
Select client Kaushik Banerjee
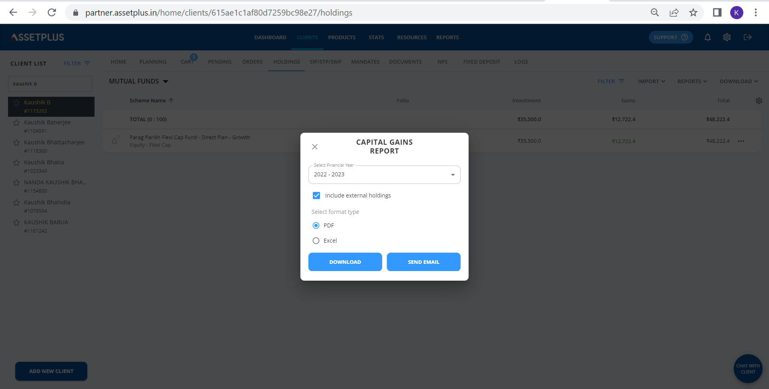pyautogui.click(x=51, y=127)
